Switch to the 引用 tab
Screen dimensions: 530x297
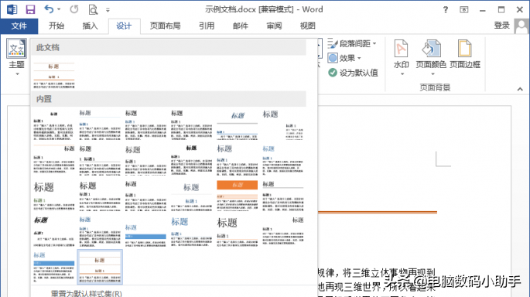(x=207, y=26)
